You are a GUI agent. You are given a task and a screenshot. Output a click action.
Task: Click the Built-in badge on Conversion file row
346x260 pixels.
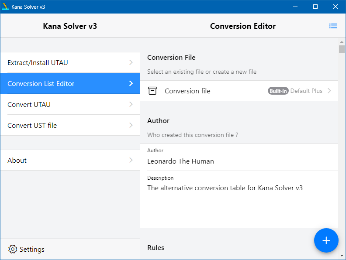coord(278,91)
